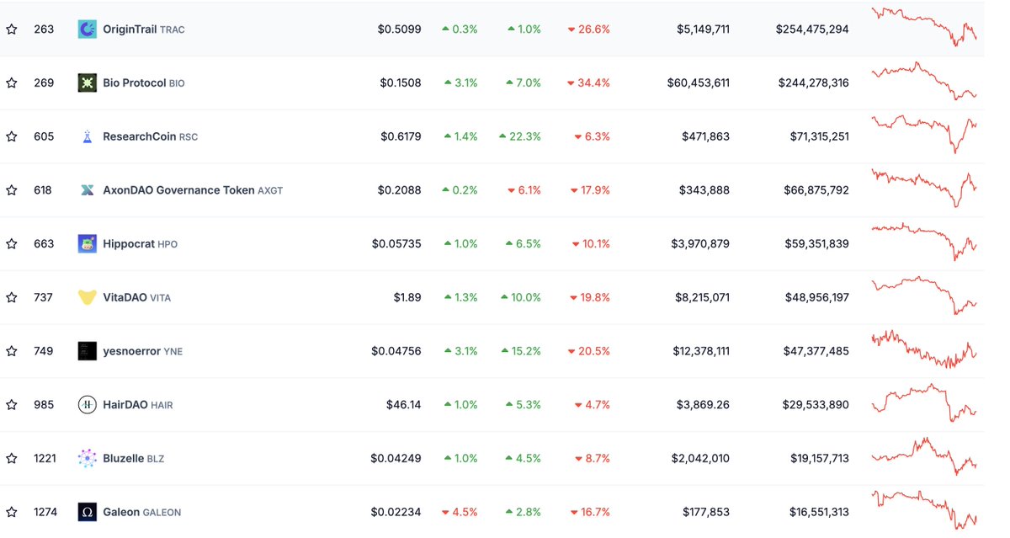
Task: Toggle the star for AxonDAO Governance Token
Action: tap(12, 190)
